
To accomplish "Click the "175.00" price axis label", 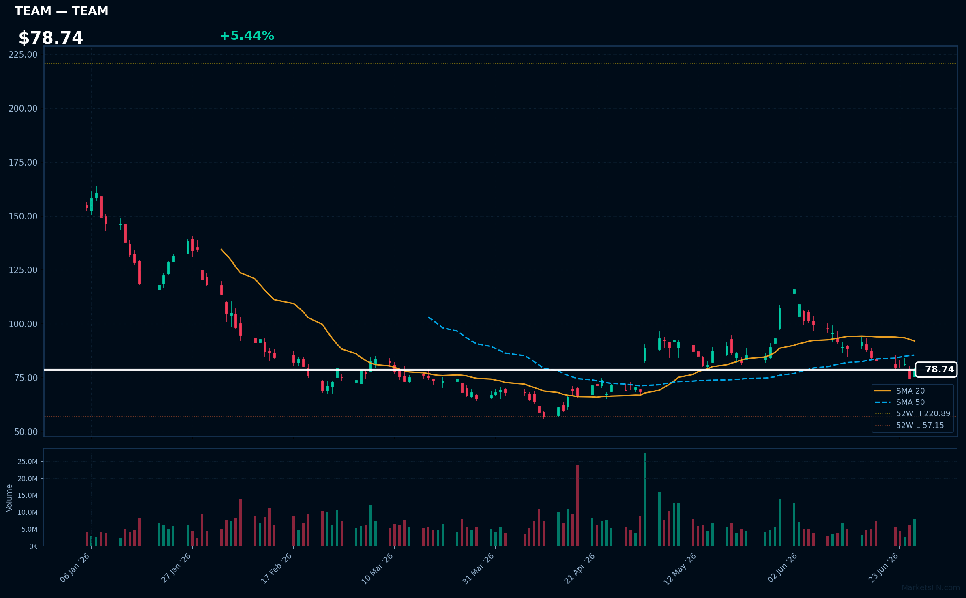I will 23,162.
